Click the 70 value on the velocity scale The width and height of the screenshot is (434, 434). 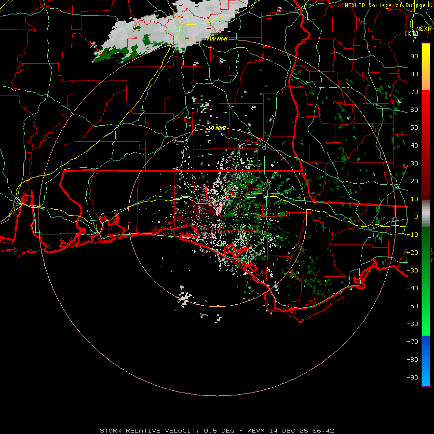tap(414, 92)
